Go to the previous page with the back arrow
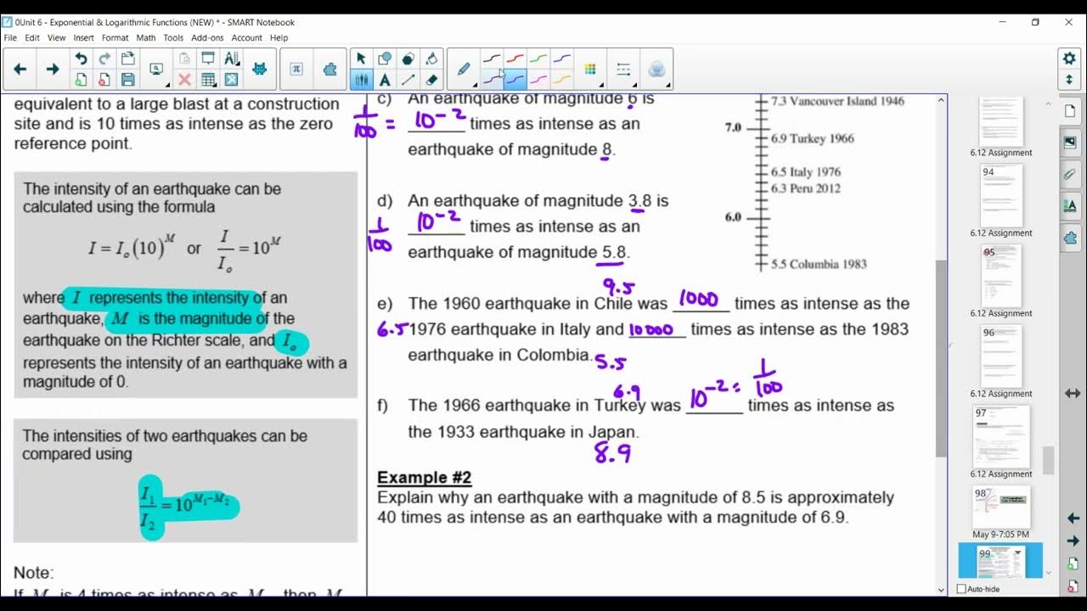 (20, 70)
